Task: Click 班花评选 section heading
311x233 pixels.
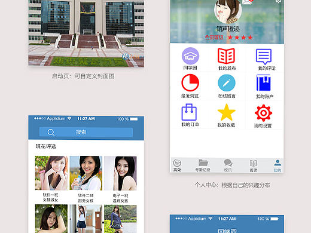Action: point(46,146)
